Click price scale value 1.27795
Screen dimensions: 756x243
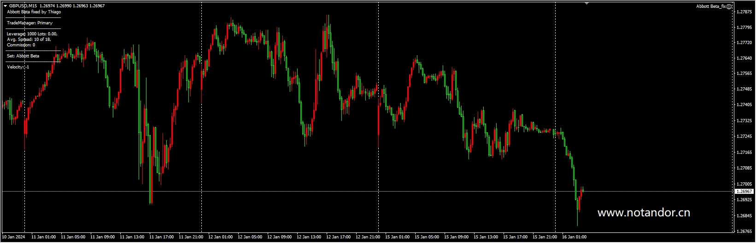744,28
